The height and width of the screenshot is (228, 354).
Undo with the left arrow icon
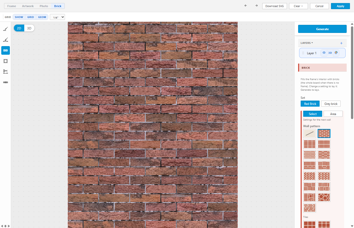tap(246, 6)
